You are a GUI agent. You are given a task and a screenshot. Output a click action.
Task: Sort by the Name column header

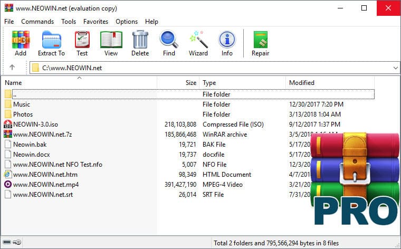[79, 83]
